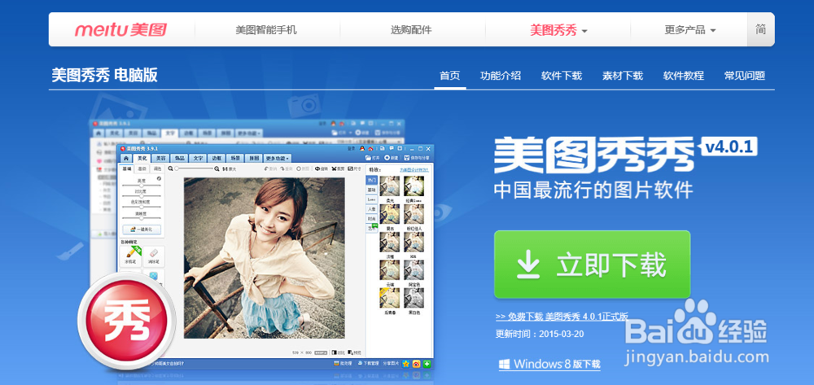Select the 热门 effects category
The height and width of the screenshot is (385, 814).
click(x=372, y=180)
